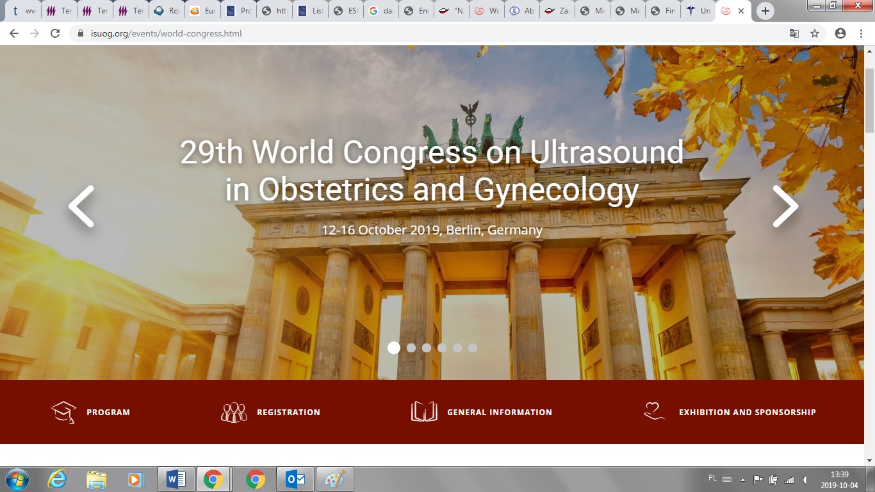Bookmark this page with the star icon
The width and height of the screenshot is (875, 492).
(815, 33)
